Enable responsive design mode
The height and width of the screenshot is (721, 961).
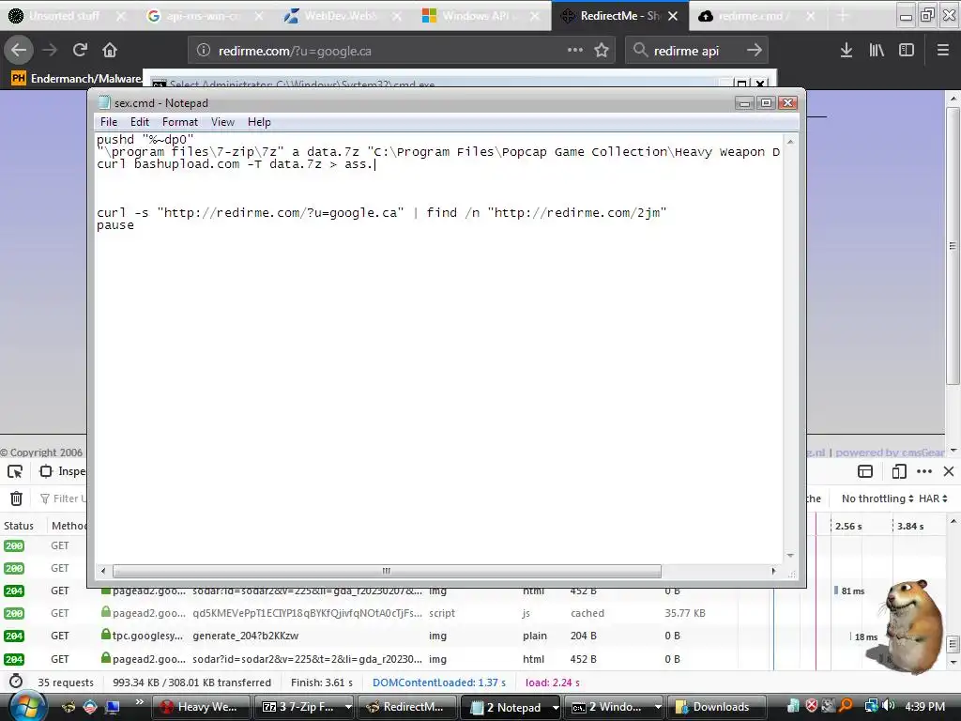pos(899,471)
